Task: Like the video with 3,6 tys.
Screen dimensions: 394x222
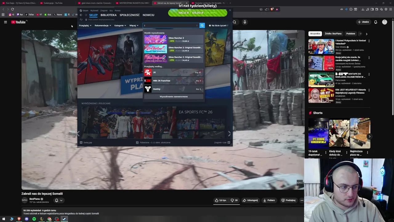Action: point(221,200)
